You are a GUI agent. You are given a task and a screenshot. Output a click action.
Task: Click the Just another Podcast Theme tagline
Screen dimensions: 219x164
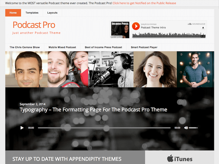[x=36, y=33]
